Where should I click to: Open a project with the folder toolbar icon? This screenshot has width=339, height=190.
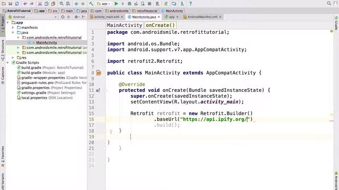point(4,4)
